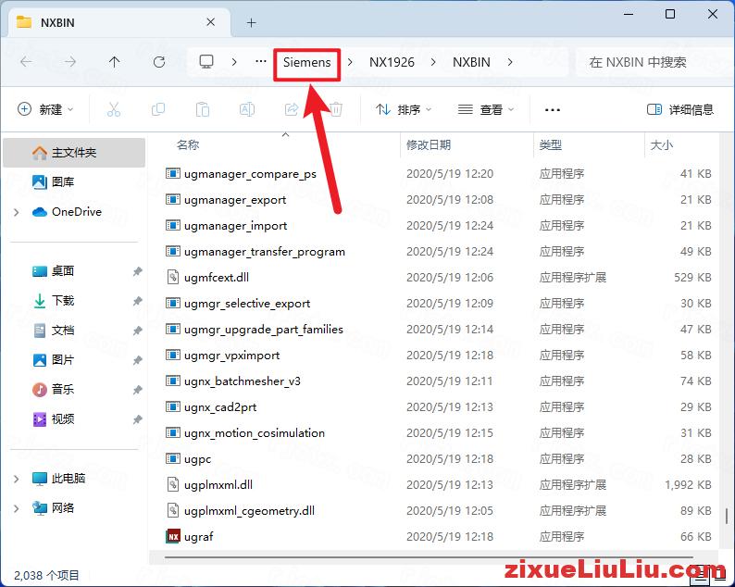Click the Share icon in toolbar
This screenshot has width=735, height=587.
coord(292,109)
